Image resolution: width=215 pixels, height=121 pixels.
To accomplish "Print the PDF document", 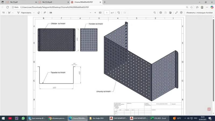I will (160, 13).
